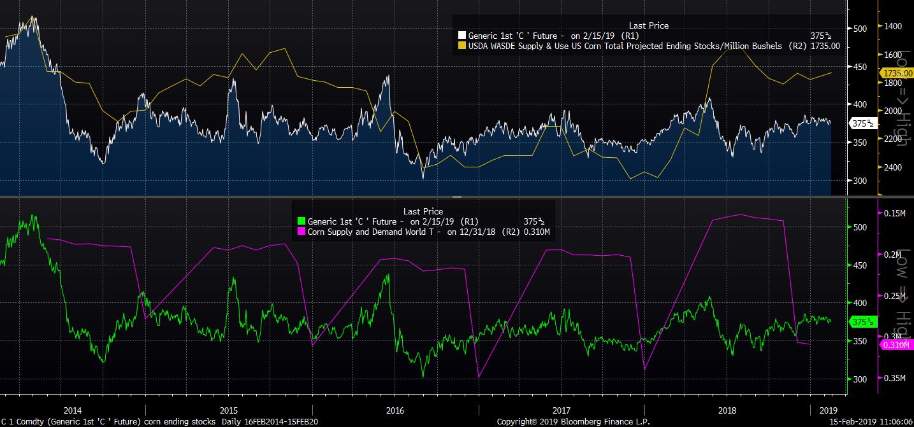Click the Last Price header in lower legend
Image resolution: width=914 pixels, height=427 pixels.
click(423, 211)
